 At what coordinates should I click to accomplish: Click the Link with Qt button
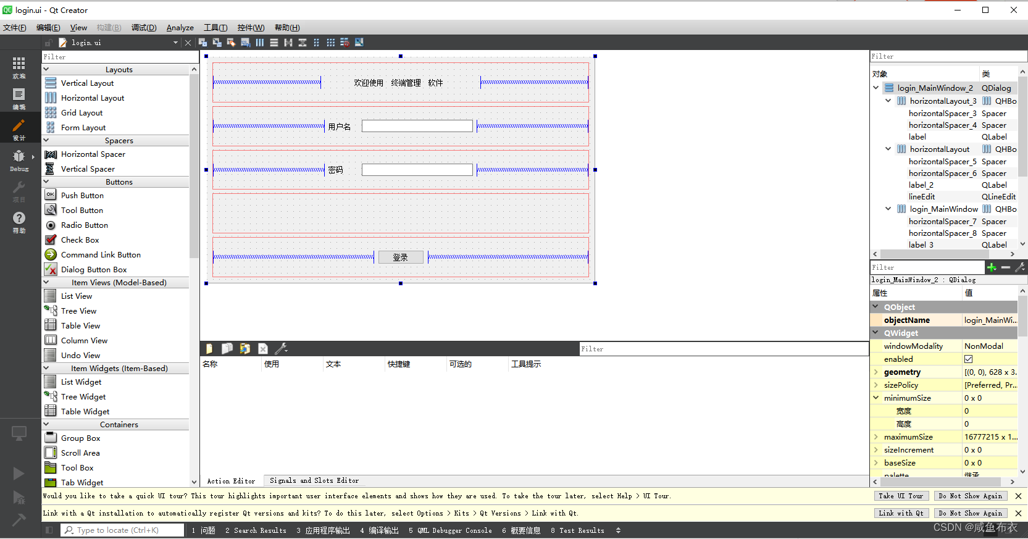[x=900, y=513]
